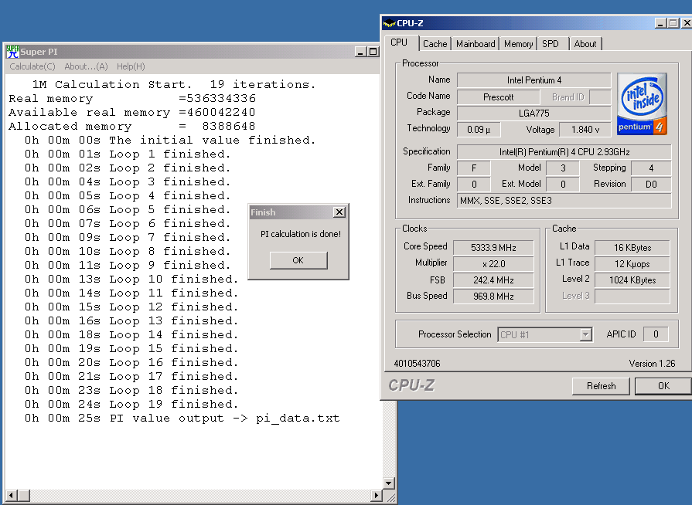Click the Refresh button in CPU-Z
This screenshot has height=505, width=692.
point(601,386)
